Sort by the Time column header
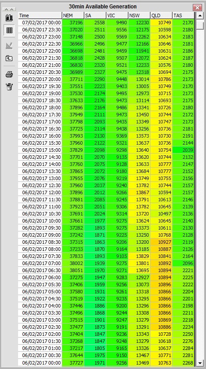Viewport: 206px width, 369px height. [40, 15]
